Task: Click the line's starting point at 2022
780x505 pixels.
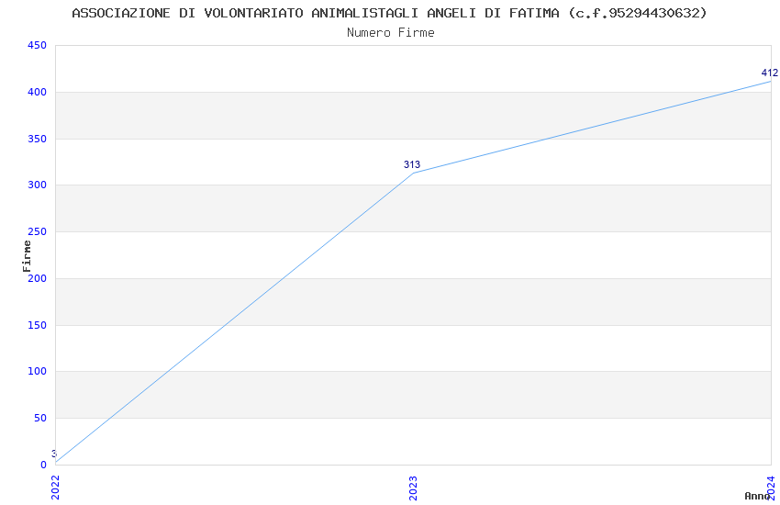Action: click(x=56, y=463)
